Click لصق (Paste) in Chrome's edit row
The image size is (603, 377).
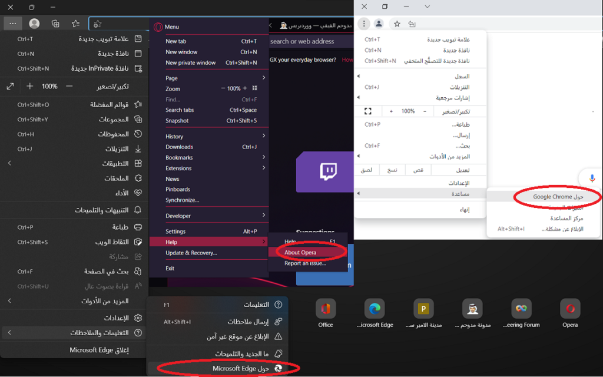(x=366, y=170)
